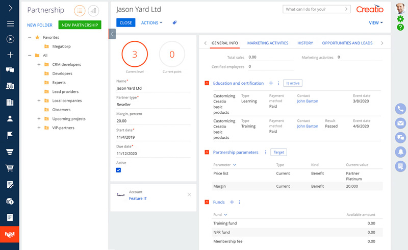Expand the CRM developers folder
The height and width of the screenshot is (250, 408).
(39, 64)
